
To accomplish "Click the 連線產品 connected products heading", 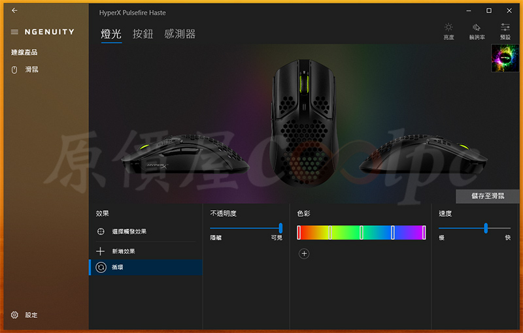I will click(24, 52).
